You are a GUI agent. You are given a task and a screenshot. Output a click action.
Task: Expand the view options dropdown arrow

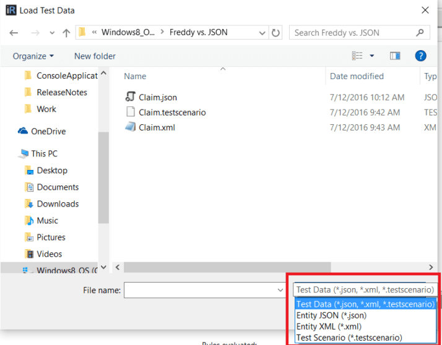(x=372, y=56)
